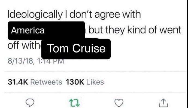View the 31.4K Retweets list

tap(35, 82)
